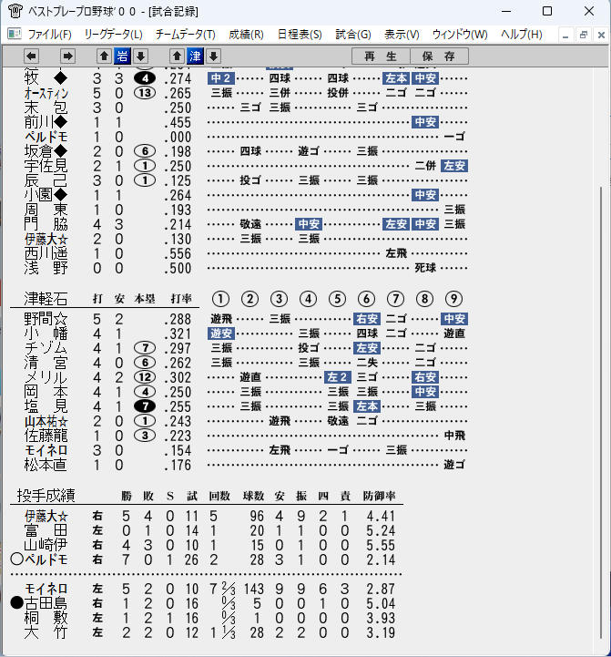
Task: Click the 中飛 result for 佐藤龍
Action: 454,436
